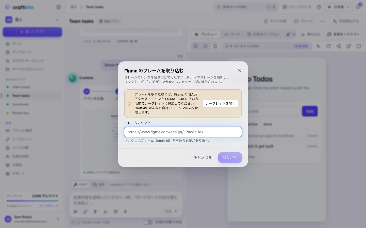Screen dimensions: 366x228
Task: Open Recipe box app in the sidebar
Action: (x=32, y=113)
